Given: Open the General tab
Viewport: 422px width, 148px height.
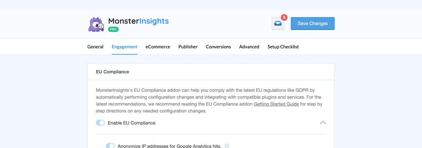Looking at the screenshot, I should (x=95, y=47).
